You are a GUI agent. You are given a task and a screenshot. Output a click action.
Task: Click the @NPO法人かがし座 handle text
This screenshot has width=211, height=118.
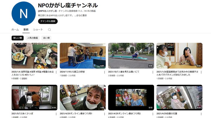[x=47, y=11]
